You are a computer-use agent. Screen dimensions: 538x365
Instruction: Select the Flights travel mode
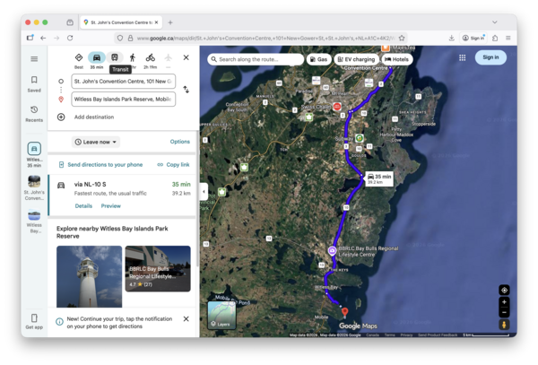[169, 57]
